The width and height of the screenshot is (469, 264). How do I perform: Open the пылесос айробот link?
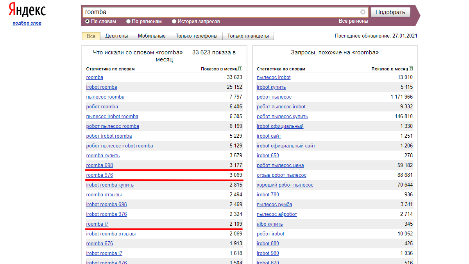click(x=277, y=214)
